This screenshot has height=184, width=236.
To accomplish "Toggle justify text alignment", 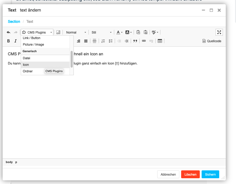I will tap(86, 41).
